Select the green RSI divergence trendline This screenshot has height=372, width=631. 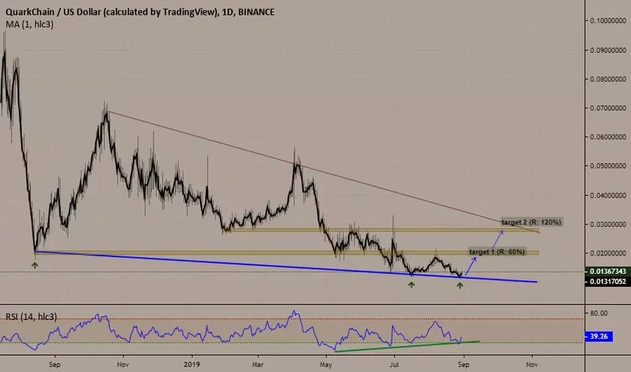(407, 346)
